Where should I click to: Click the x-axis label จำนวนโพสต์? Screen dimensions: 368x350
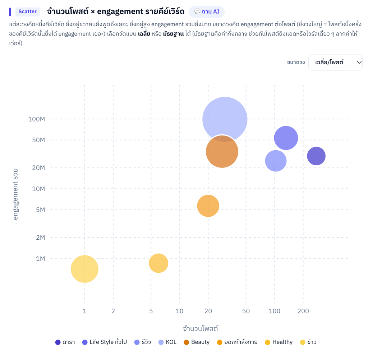point(201,328)
